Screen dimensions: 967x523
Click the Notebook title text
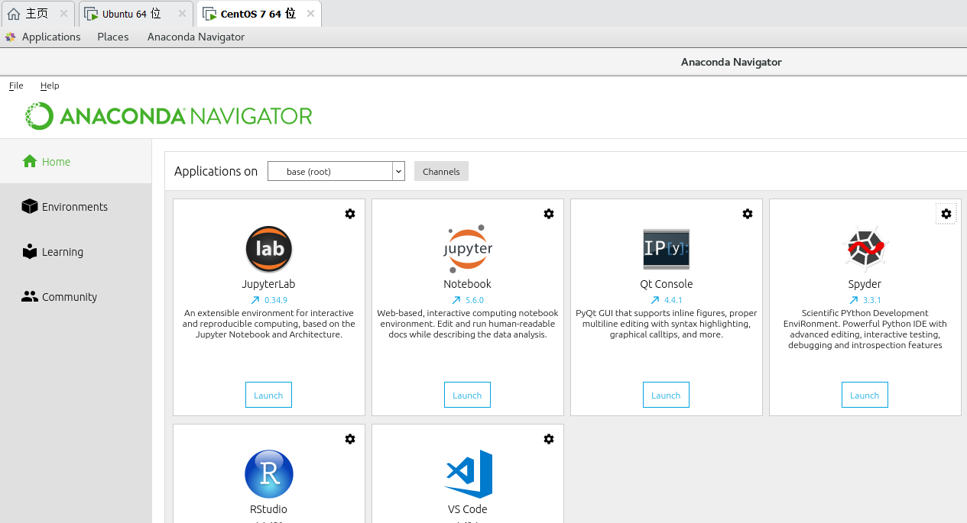[467, 284]
